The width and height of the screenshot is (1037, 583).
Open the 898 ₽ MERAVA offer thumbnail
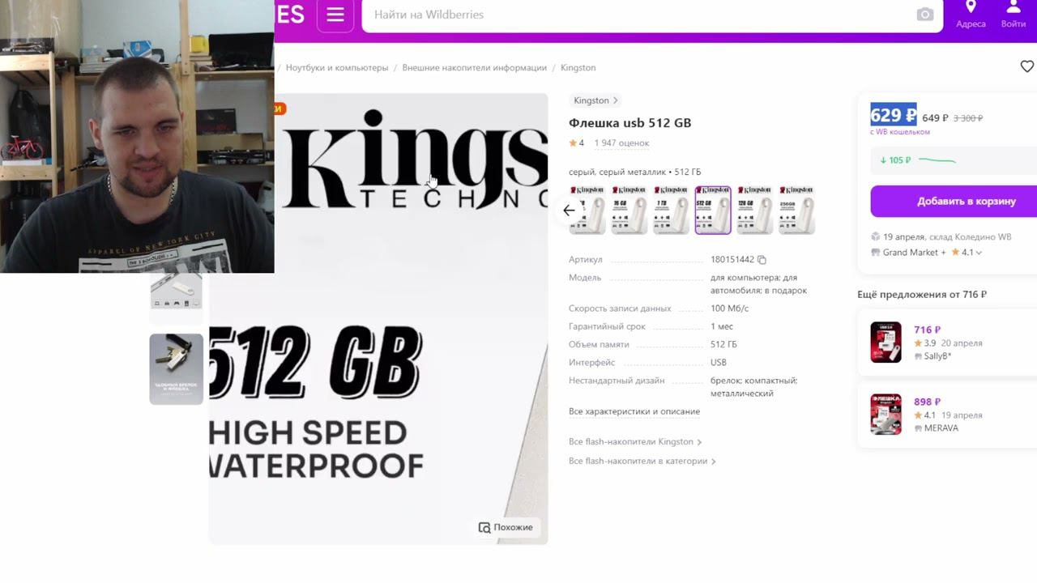pos(886,415)
